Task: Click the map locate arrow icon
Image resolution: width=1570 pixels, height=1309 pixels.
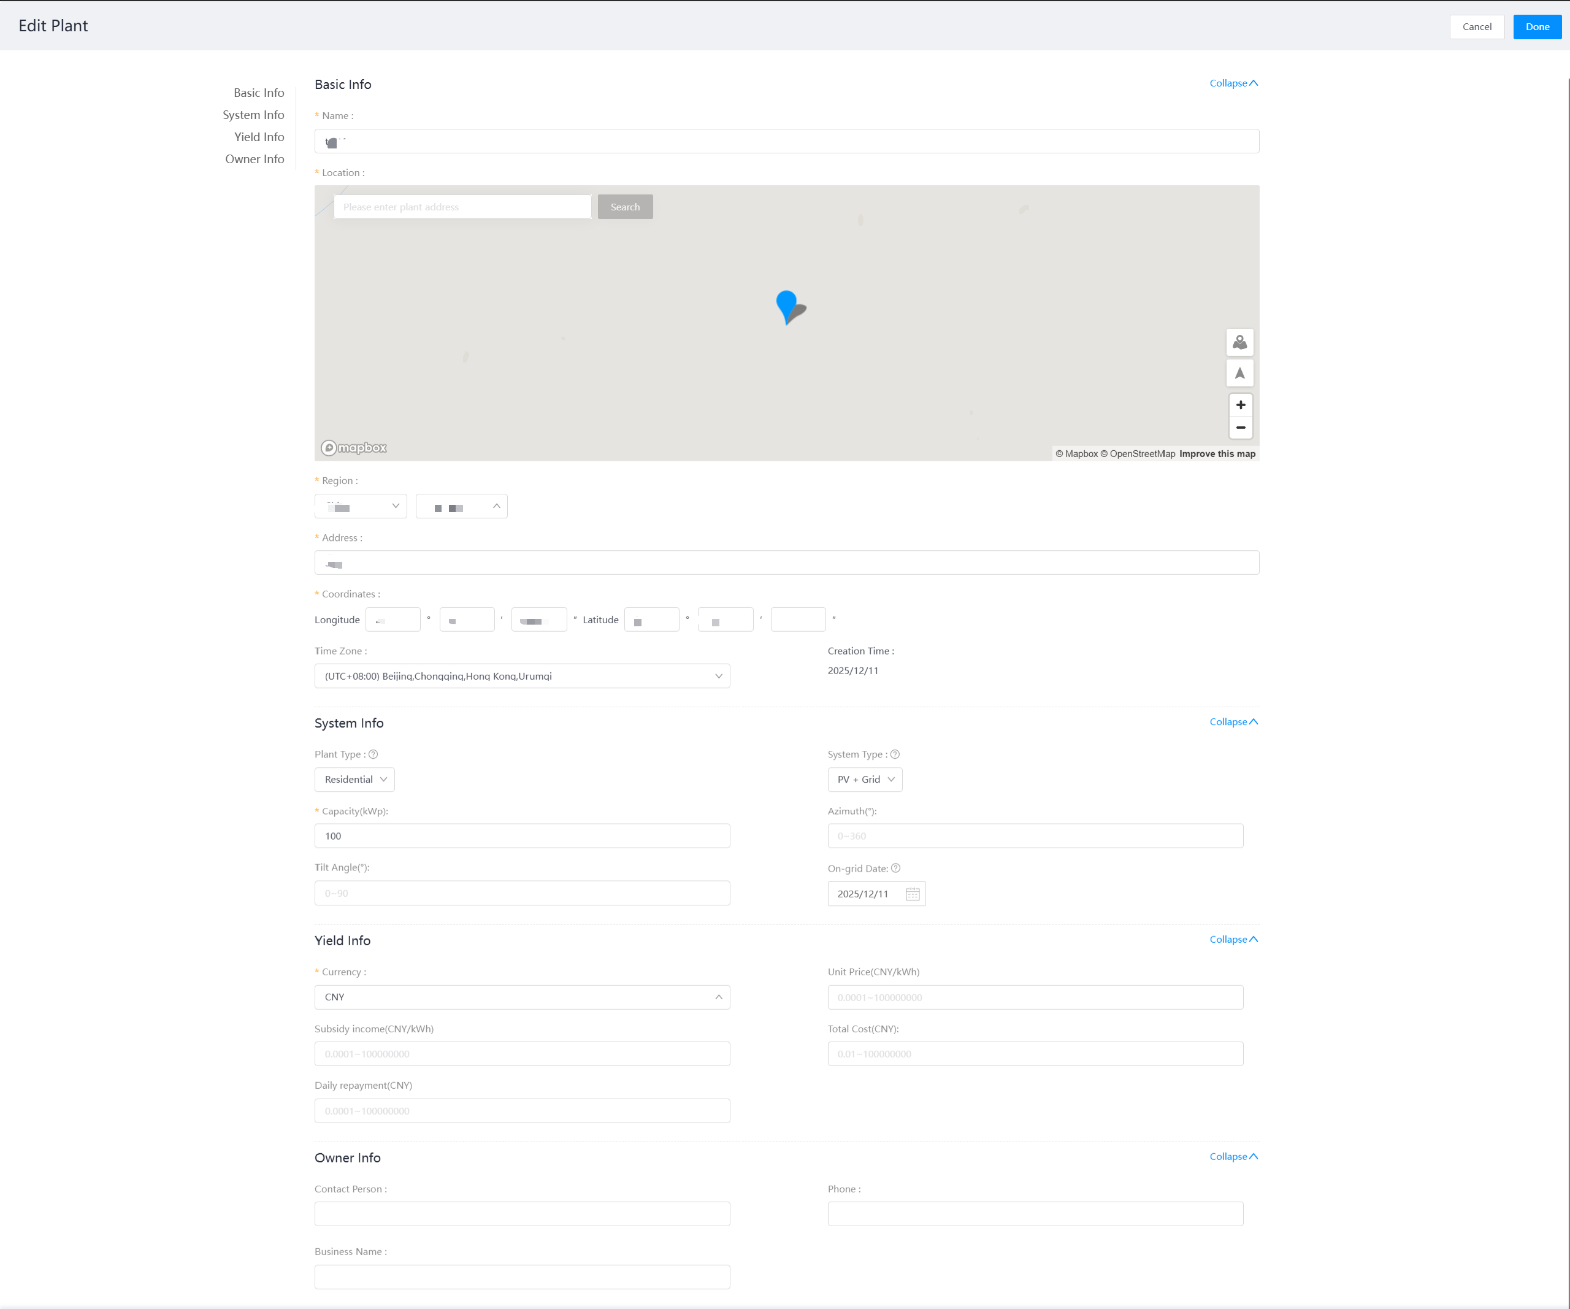Action: pos(1239,373)
